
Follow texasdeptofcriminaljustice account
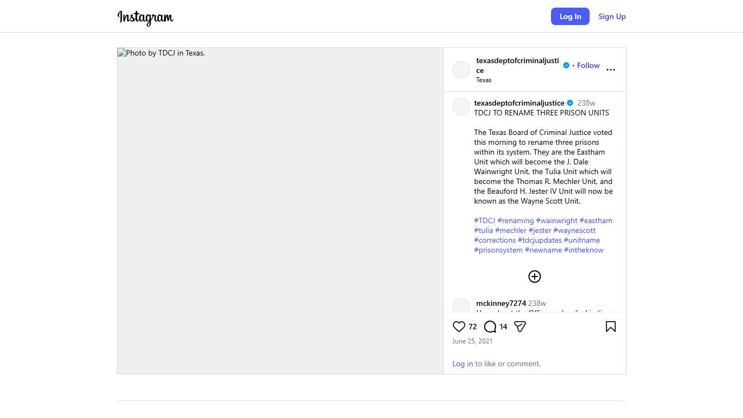tap(588, 65)
